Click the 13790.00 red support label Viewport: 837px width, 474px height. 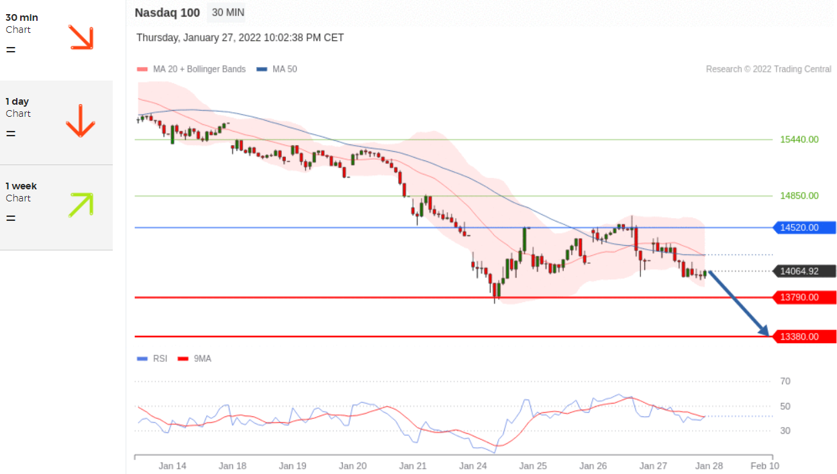click(804, 297)
